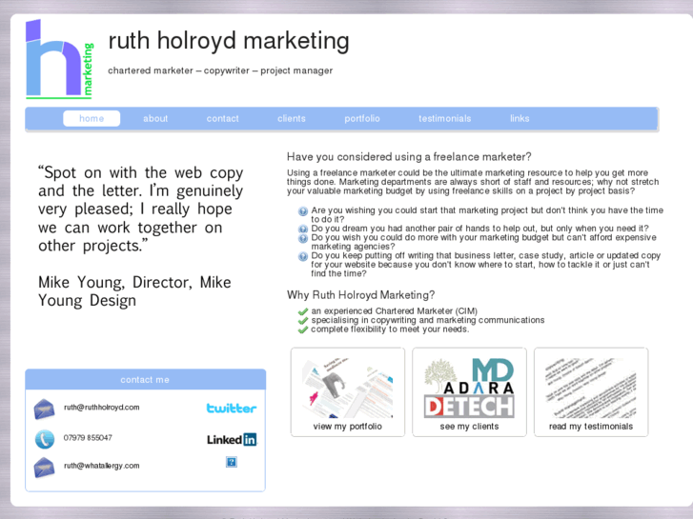Click the 'chartered marketer – copywriter – project manager' tagline
Image resolution: width=693 pixels, height=519 pixels.
click(220, 70)
